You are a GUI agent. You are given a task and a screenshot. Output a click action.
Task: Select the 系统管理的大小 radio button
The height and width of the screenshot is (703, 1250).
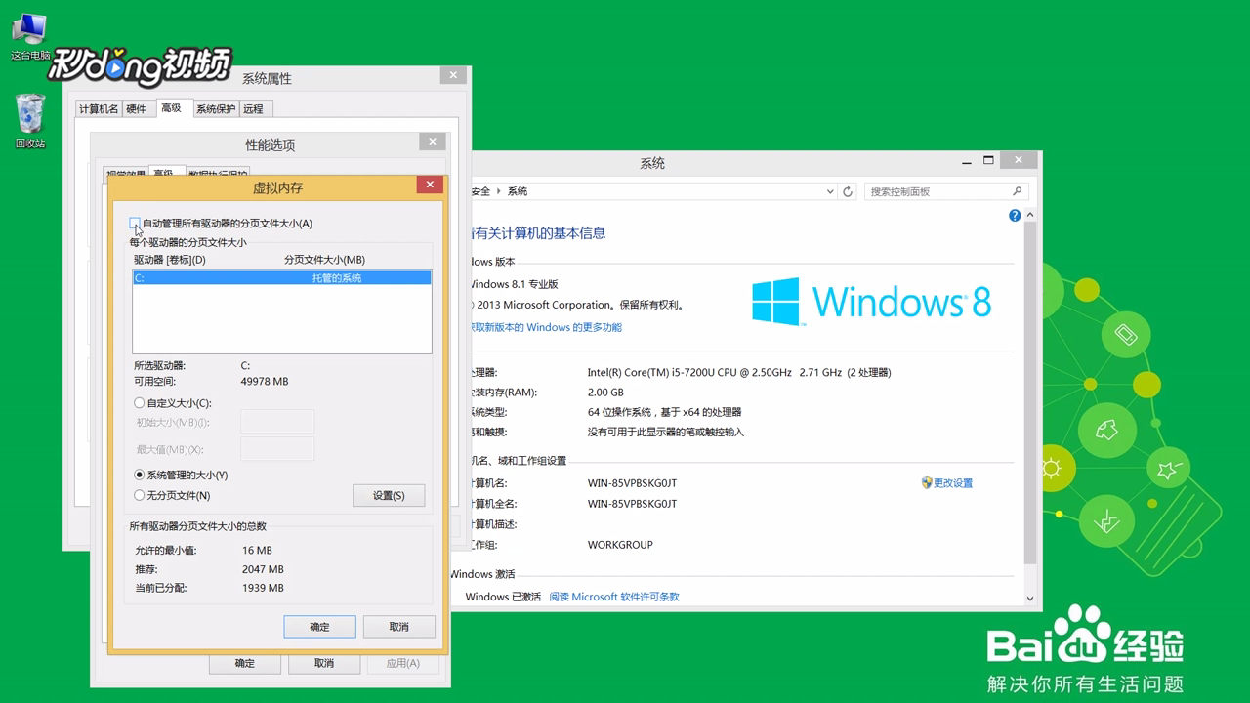tap(140, 475)
